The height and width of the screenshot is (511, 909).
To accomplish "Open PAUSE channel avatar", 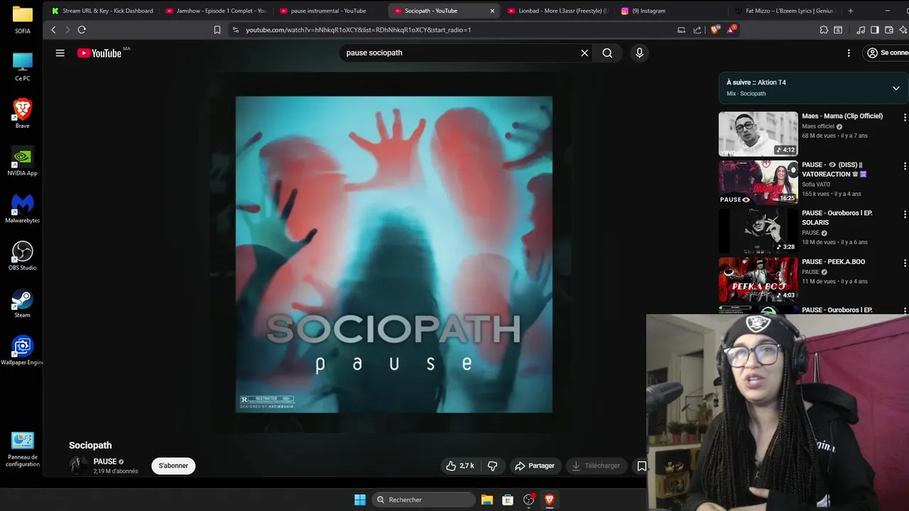I will coord(78,466).
